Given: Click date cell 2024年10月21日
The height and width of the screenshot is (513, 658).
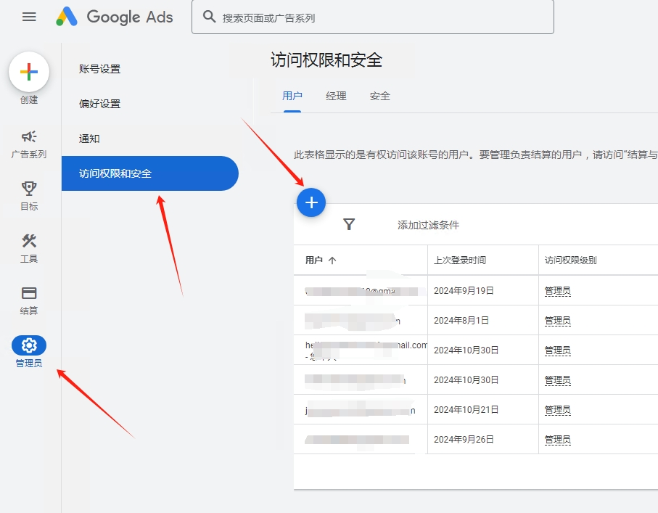Looking at the screenshot, I should (466, 410).
